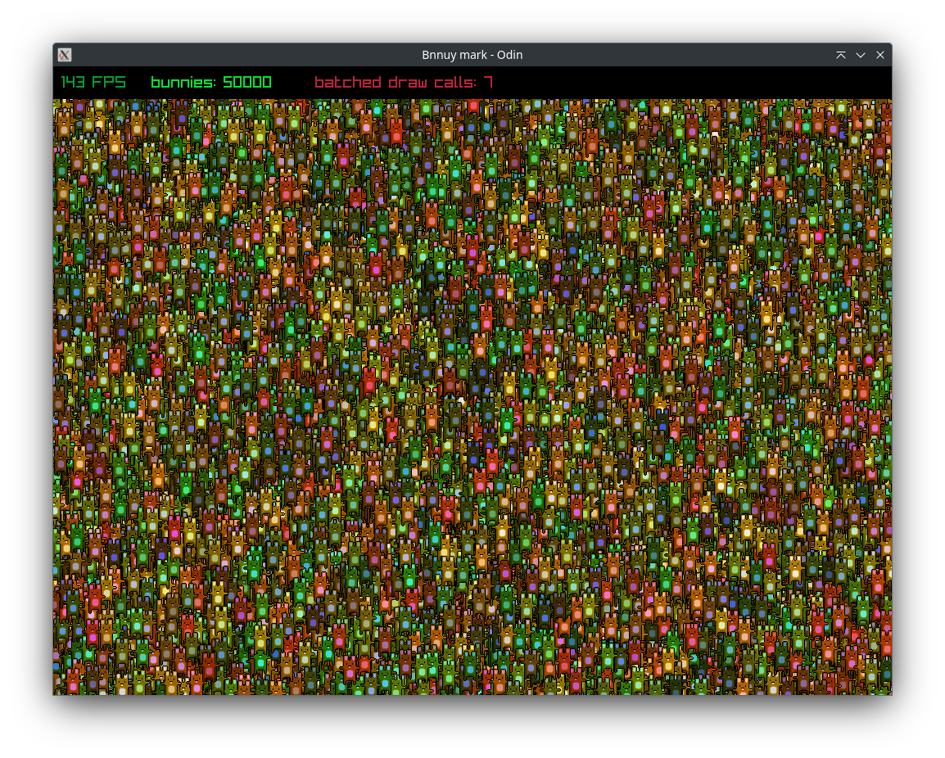Open the X11 window menu icon
Viewport: 945px width, 758px height.
tap(65, 55)
